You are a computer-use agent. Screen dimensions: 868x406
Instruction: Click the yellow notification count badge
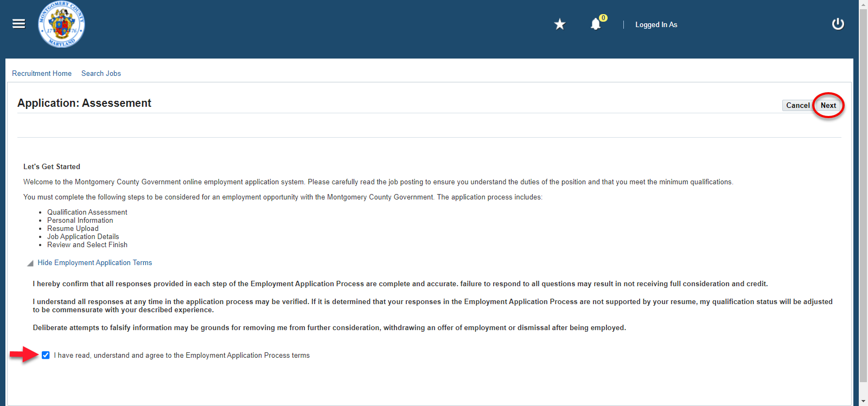[602, 18]
